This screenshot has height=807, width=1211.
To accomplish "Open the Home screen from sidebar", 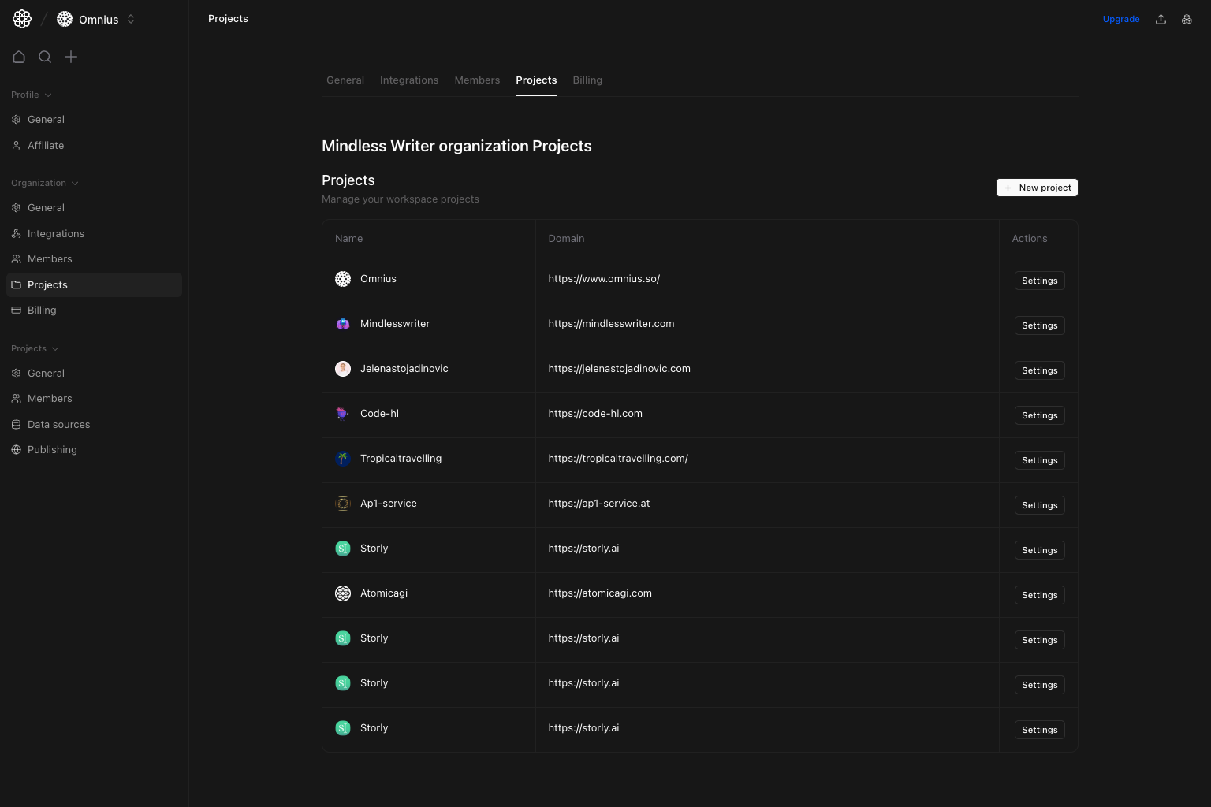I will 19,57.
